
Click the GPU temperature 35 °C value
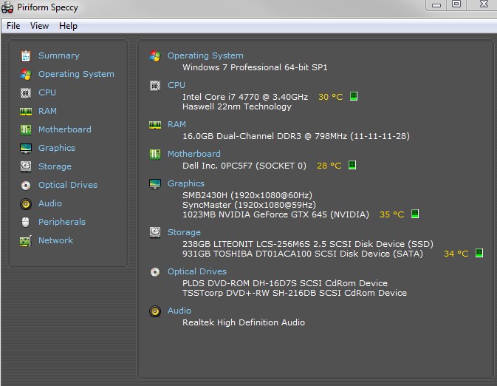pos(392,214)
